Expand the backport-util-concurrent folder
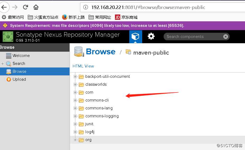The height and width of the screenshot is (150, 245). tap(75, 76)
